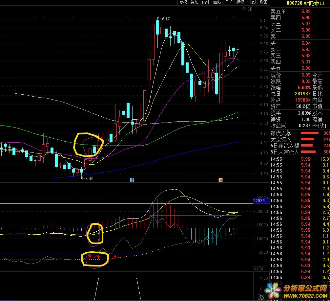Viewport: 330px width, 301px height.
Task: Click the 榜 ranking marker on the chart
Action: (x=220, y=180)
